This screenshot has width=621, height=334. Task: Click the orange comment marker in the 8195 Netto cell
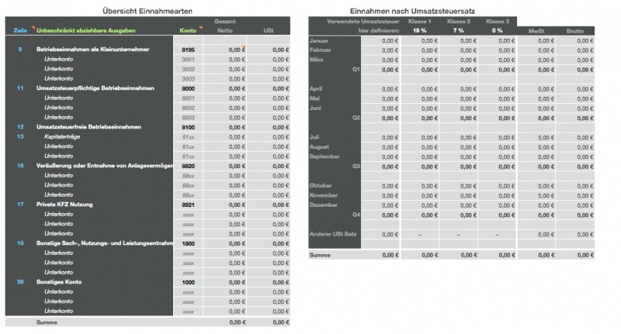[244, 50]
